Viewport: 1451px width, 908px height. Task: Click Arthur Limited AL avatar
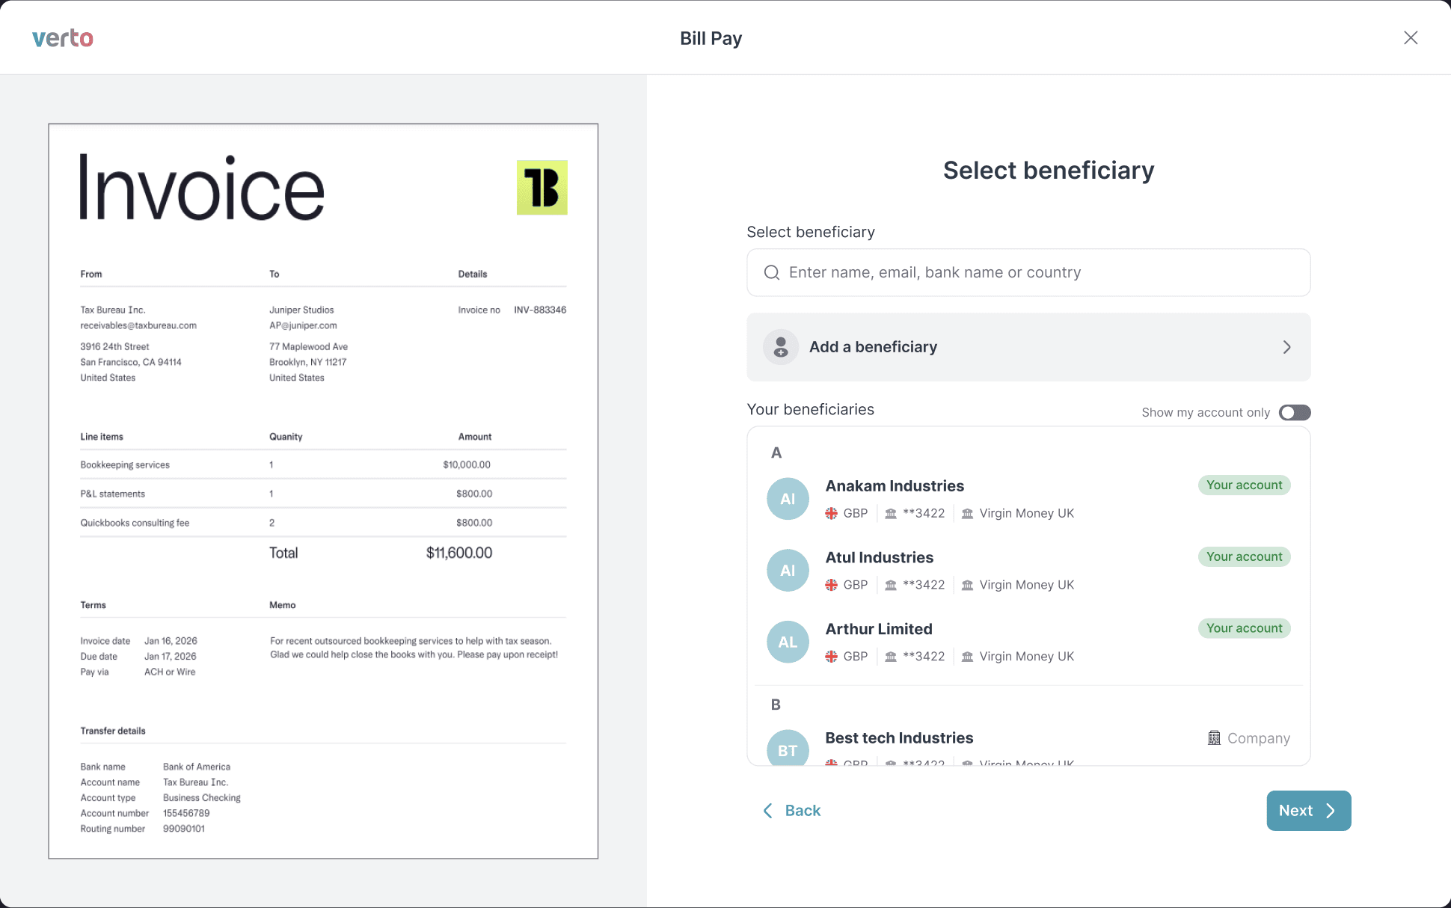[788, 642]
